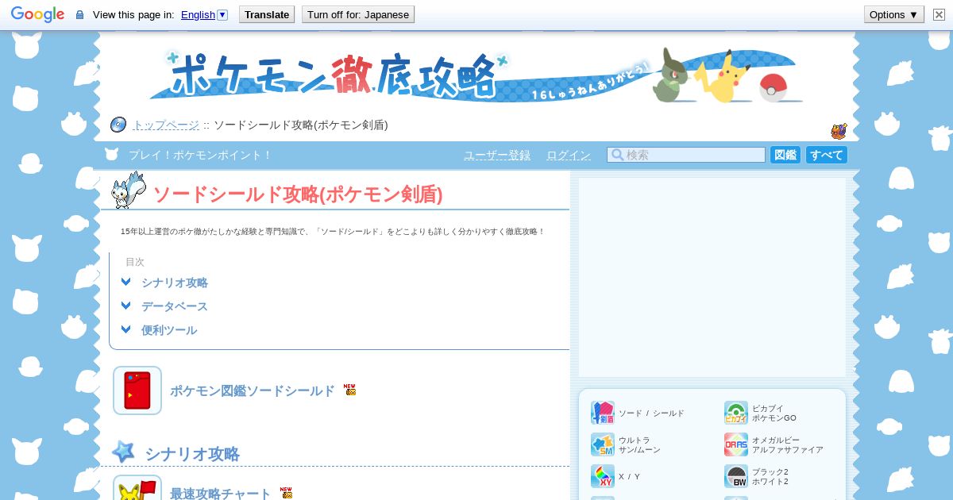Click NEW badge beside 最速攻略チャート
This screenshot has height=500, width=953.
pyautogui.click(x=286, y=493)
